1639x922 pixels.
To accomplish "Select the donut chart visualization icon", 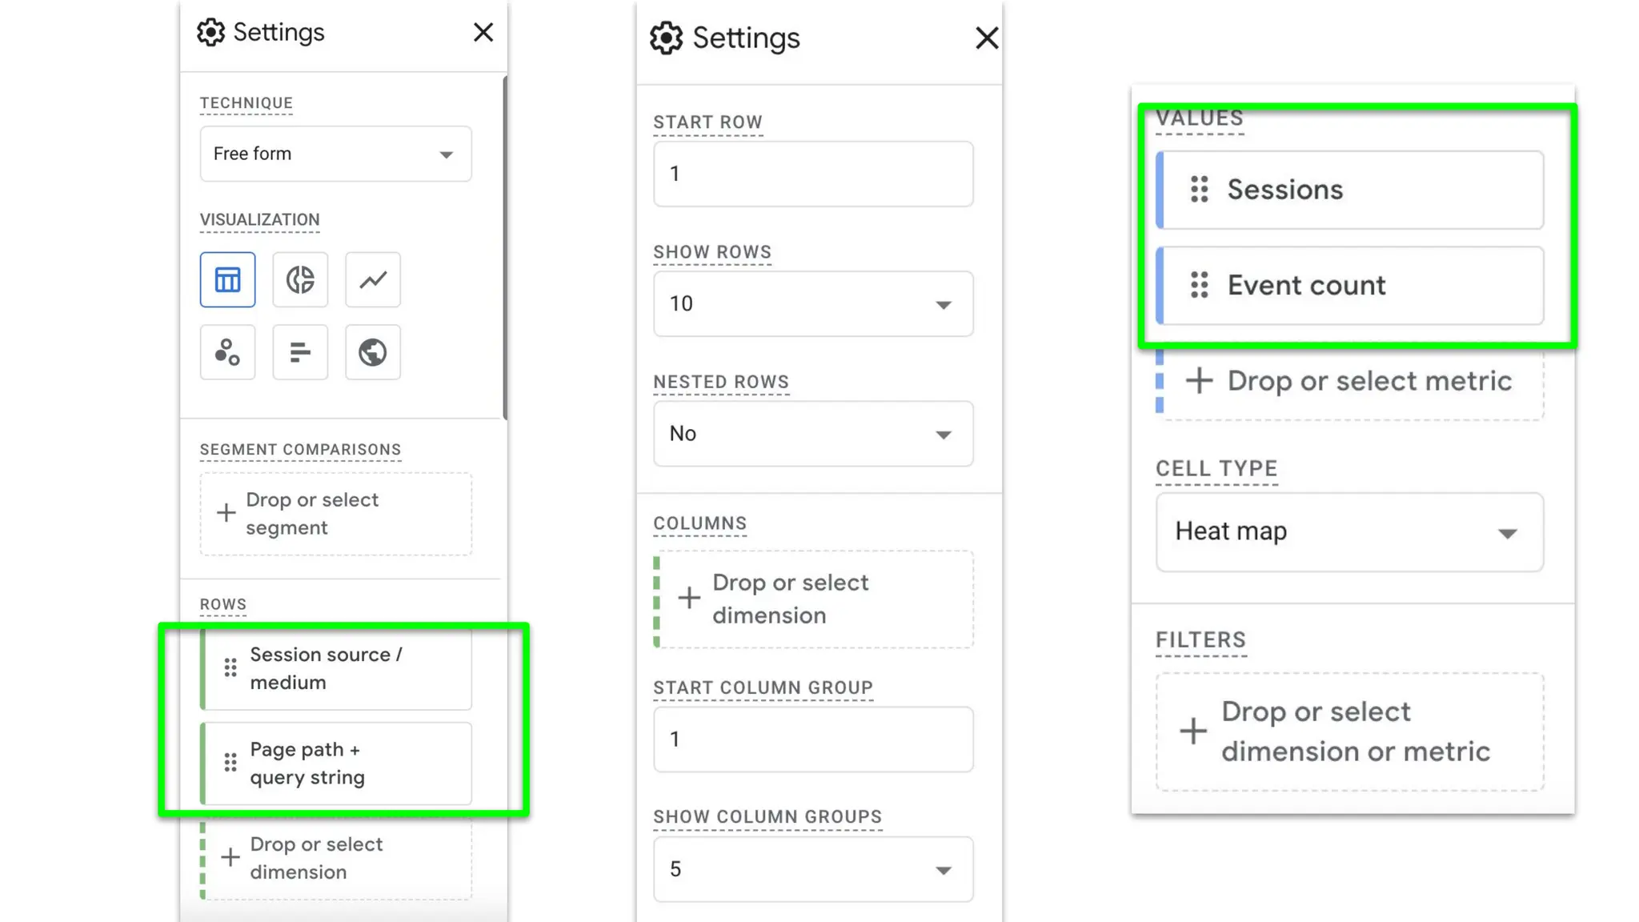I will pos(300,279).
